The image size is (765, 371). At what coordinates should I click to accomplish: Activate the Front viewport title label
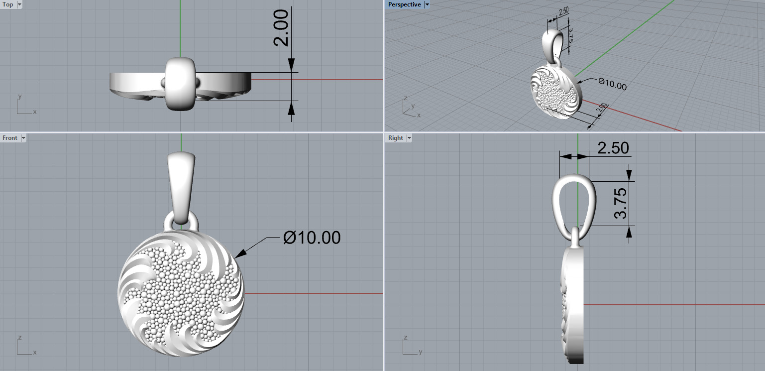(10, 138)
